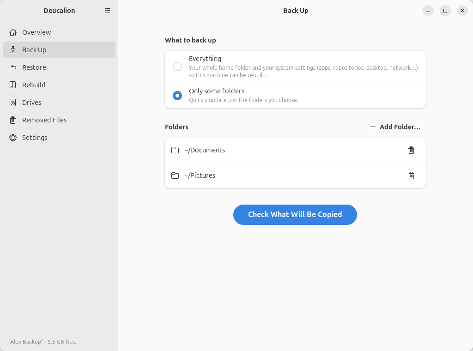Close the Deucalion window
This screenshot has width=473, height=351.
point(462,11)
